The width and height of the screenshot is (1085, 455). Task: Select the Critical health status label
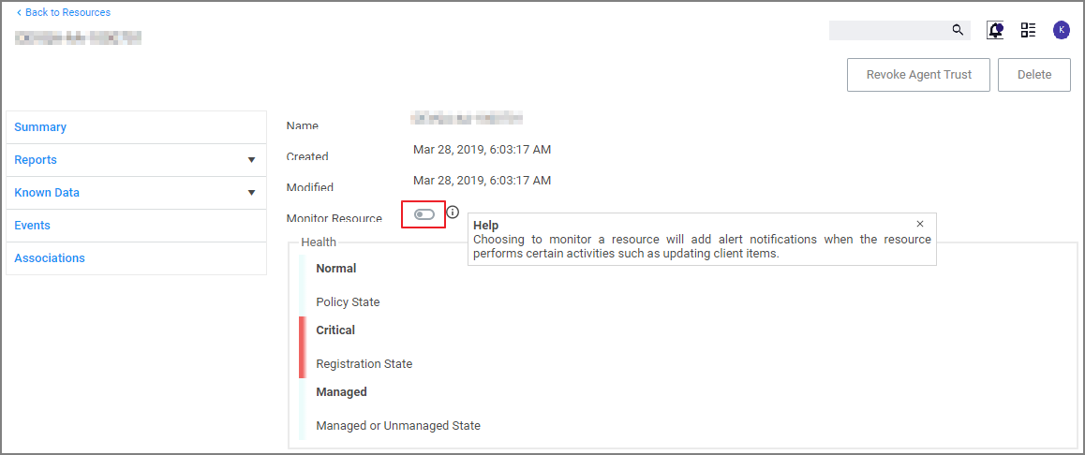coord(335,330)
